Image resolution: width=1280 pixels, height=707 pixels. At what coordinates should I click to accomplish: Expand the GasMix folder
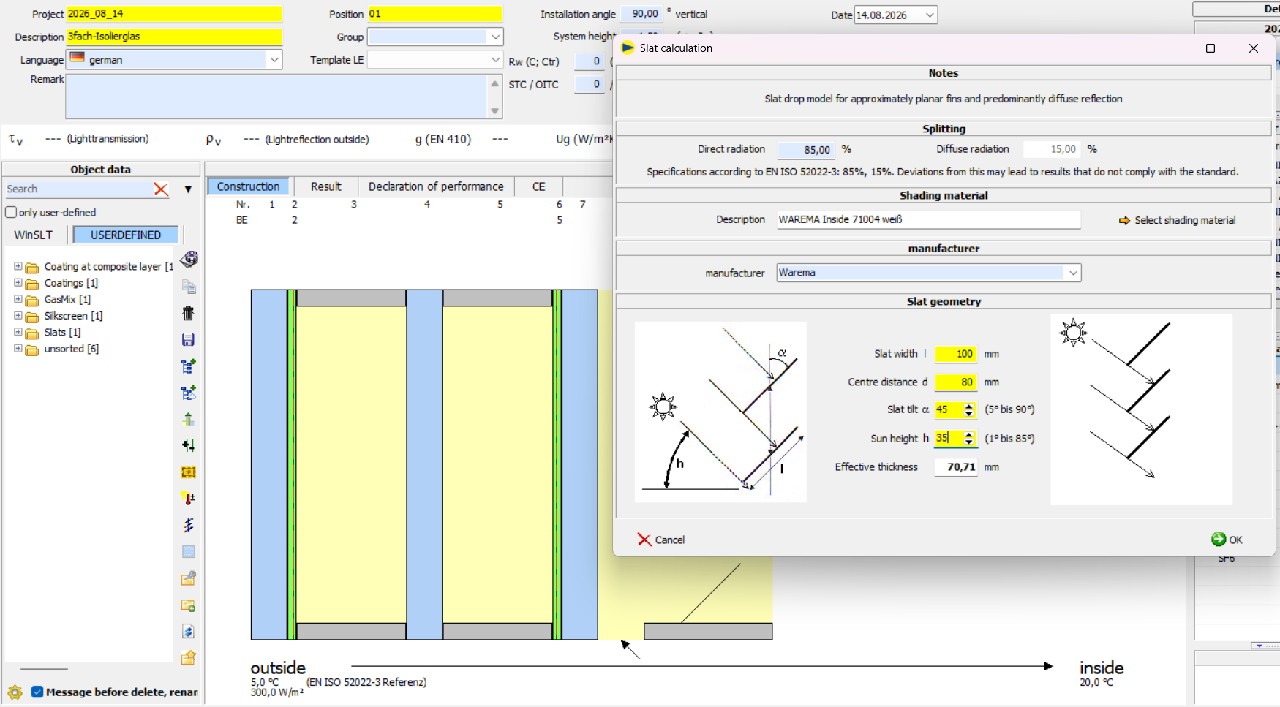point(18,299)
